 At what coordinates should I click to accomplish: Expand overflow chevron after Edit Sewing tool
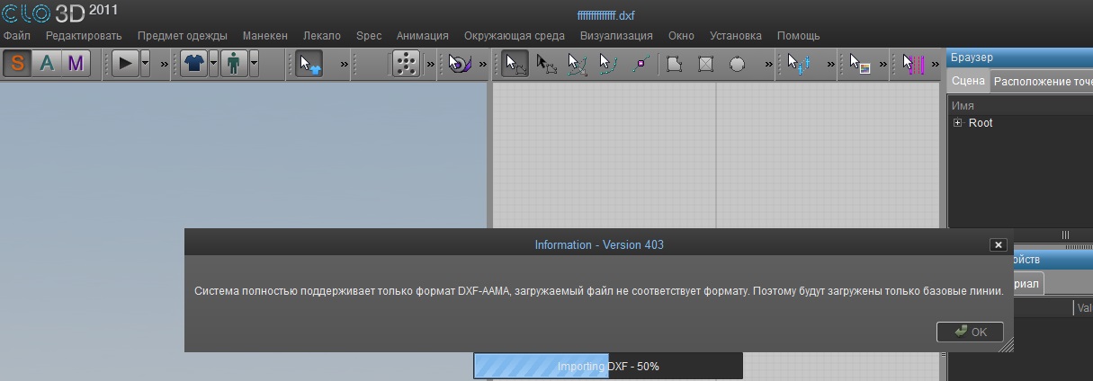831,65
